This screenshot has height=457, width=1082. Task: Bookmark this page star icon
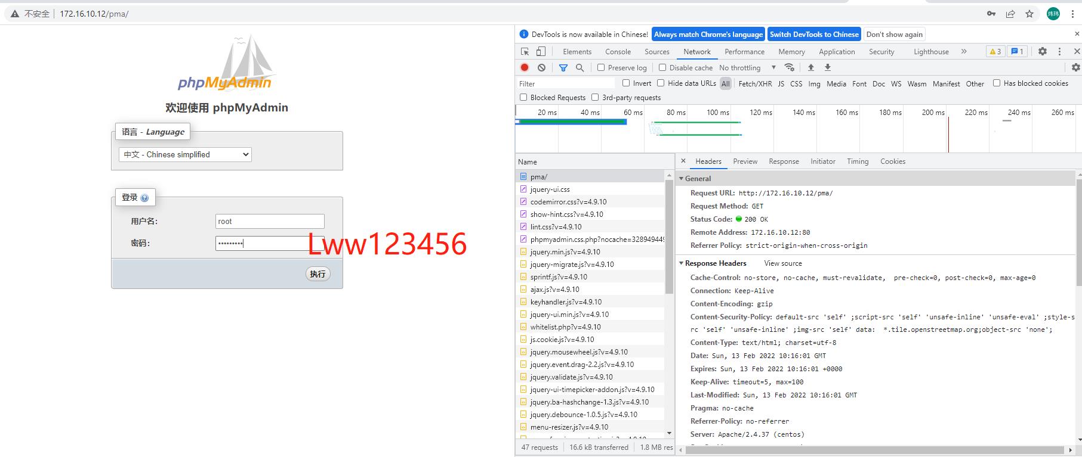[x=1029, y=14]
